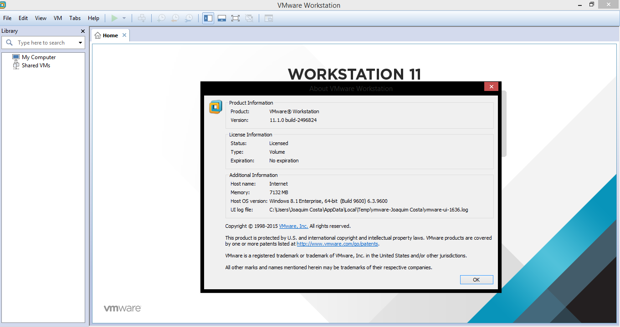Expand the power options dropdown arrow
Image resolution: width=620 pixels, height=327 pixels.
[x=124, y=18]
